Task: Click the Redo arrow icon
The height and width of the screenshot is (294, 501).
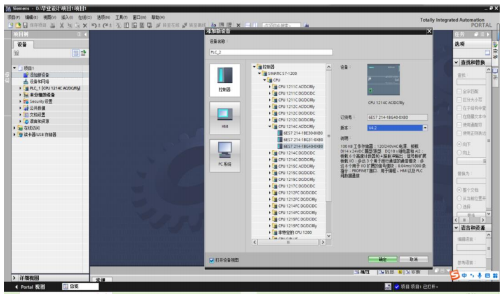Action: pos(106,25)
